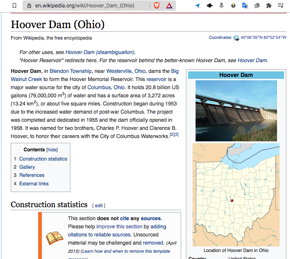Image resolution: width=290 pixels, height=259 pixels.
Task: Click the Telegram paper plane extension icon
Action: (x=198, y=6)
